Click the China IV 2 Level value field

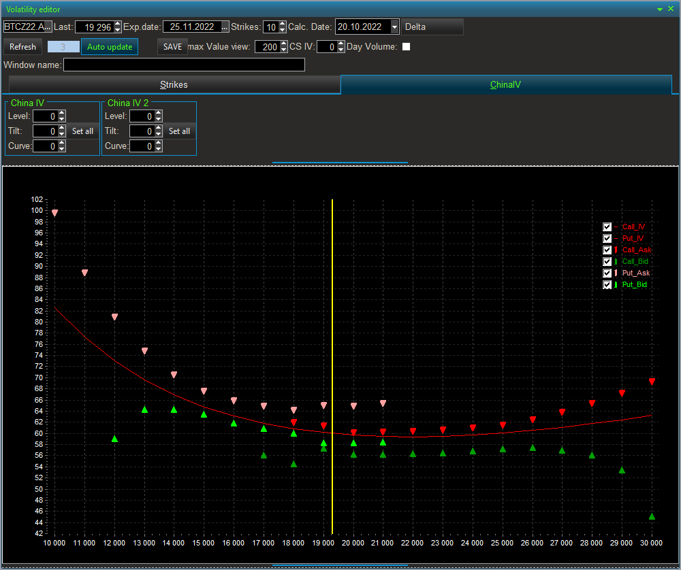pos(142,116)
